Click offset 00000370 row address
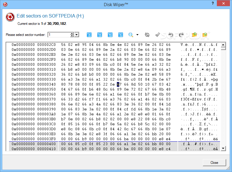232x172 pixels. (34, 99)
